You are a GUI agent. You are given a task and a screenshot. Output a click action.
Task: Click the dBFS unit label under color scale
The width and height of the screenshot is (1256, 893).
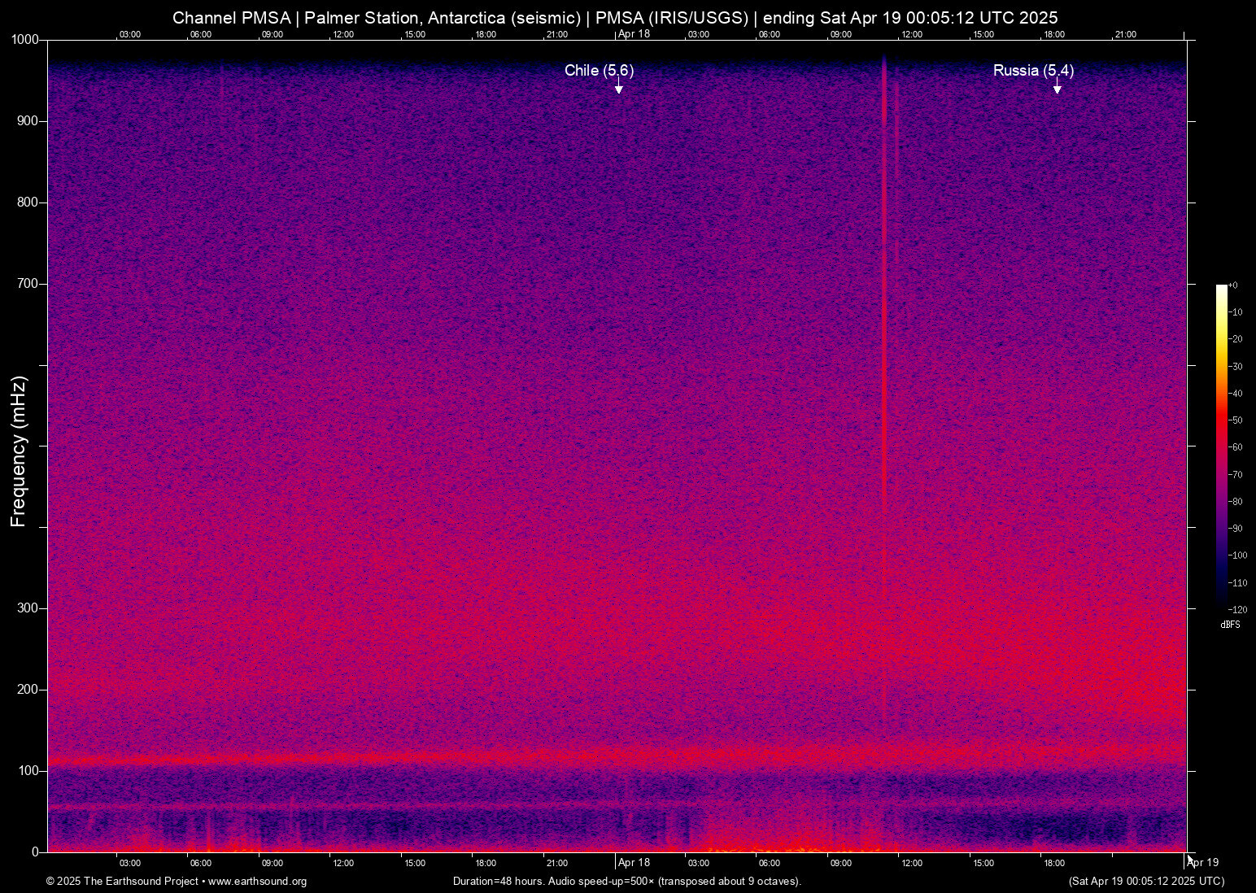click(x=1230, y=625)
